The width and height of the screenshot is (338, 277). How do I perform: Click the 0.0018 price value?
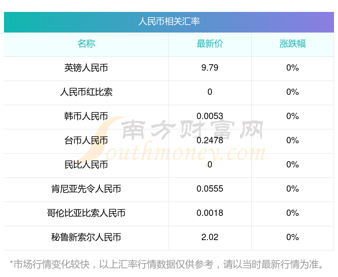tap(210, 213)
